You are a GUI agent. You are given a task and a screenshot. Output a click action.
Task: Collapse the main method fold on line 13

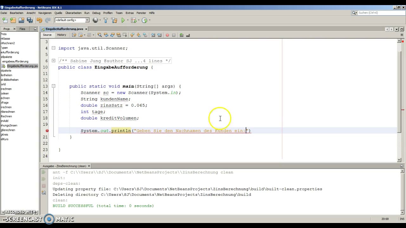[x=53, y=86]
